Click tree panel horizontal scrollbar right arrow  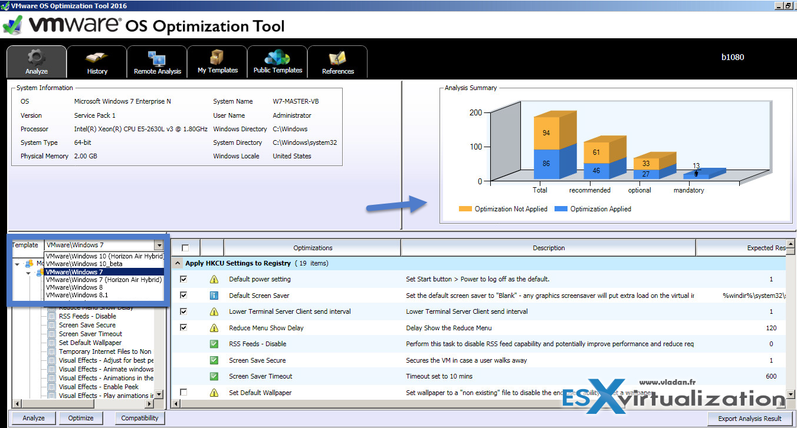(x=149, y=404)
